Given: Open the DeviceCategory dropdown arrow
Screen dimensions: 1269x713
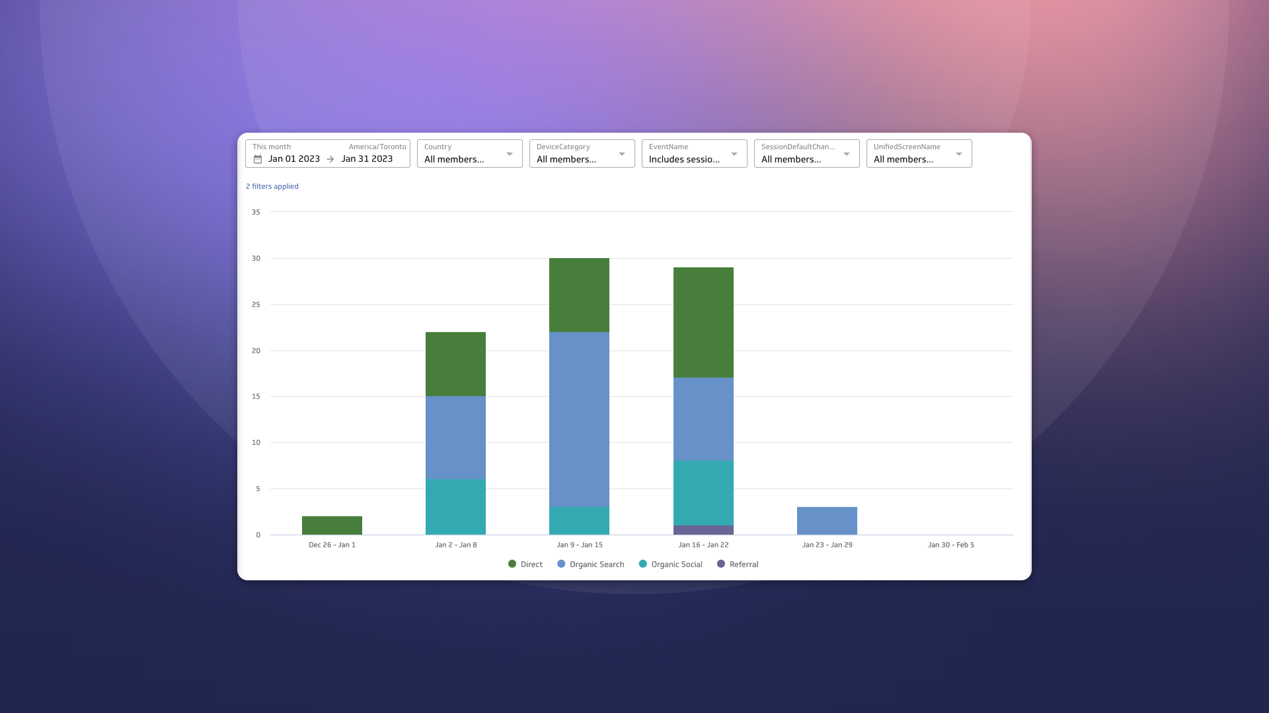Looking at the screenshot, I should coord(621,153).
